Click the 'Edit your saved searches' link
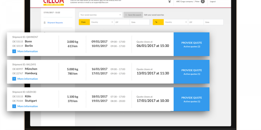The image size is (261, 130). pos(154,15)
